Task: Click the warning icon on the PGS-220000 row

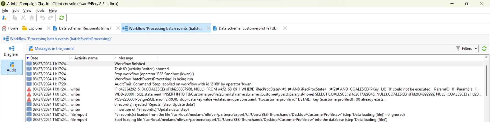Action: 29,99
